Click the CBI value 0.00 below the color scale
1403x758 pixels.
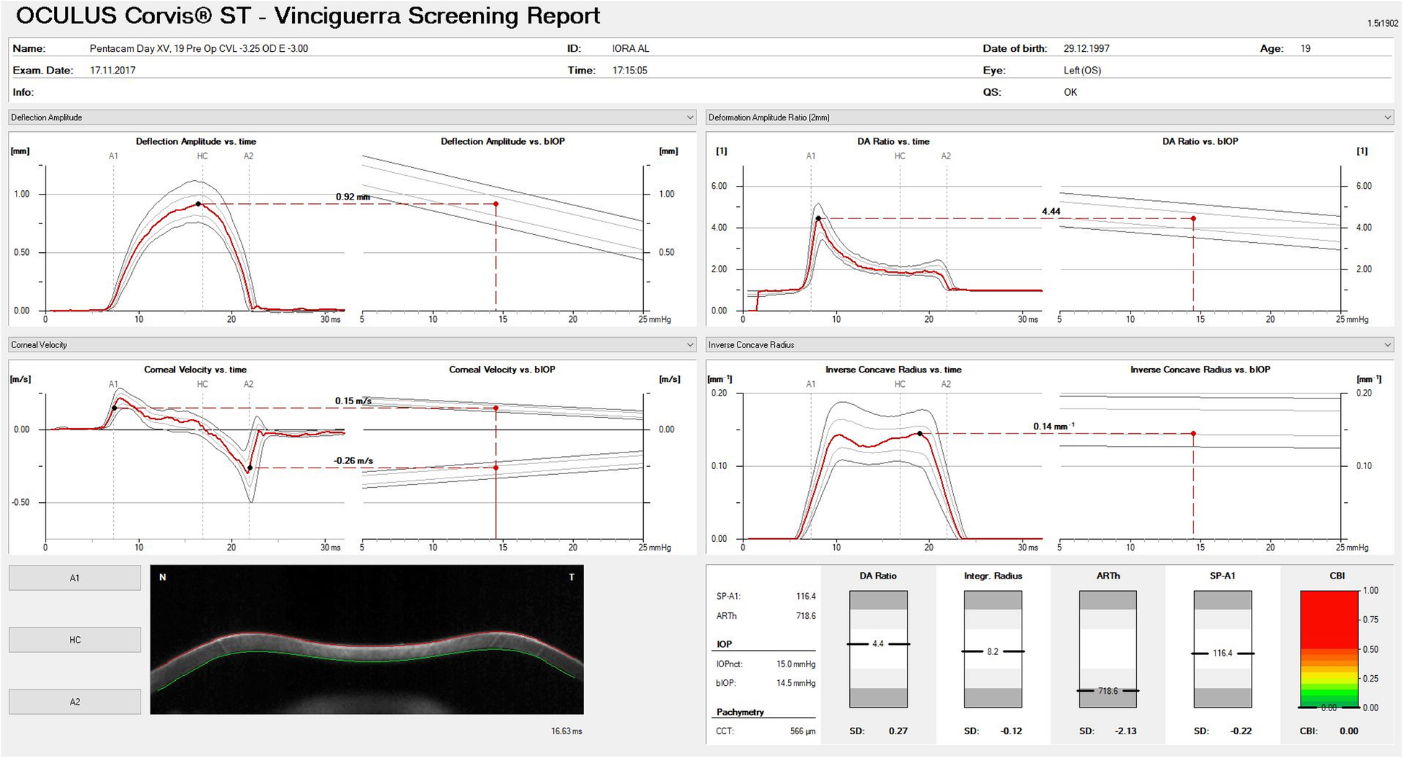[x=1349, y=731]
